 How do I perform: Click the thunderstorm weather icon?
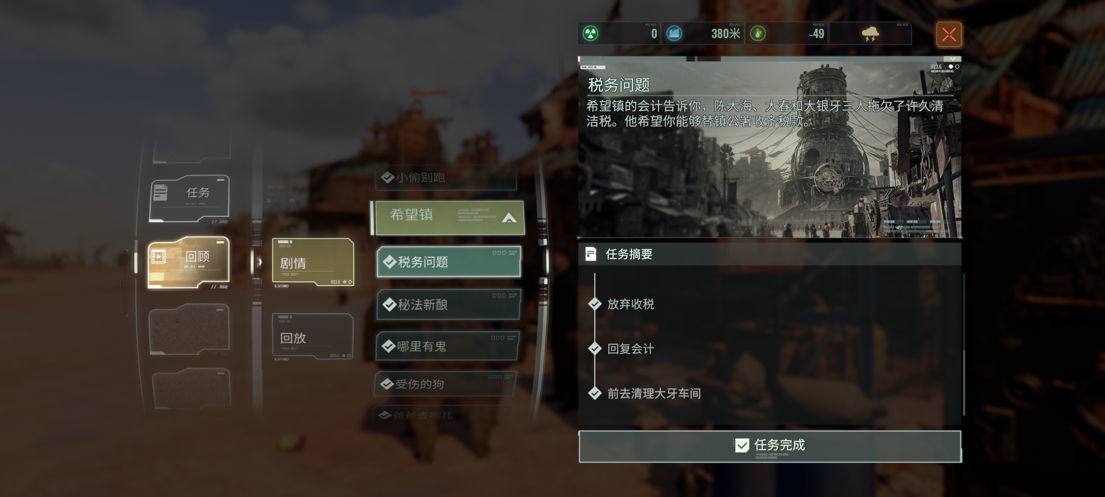(870, 34)
